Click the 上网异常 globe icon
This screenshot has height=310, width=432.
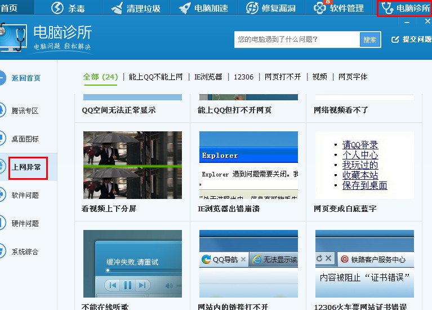click(2, 166)
